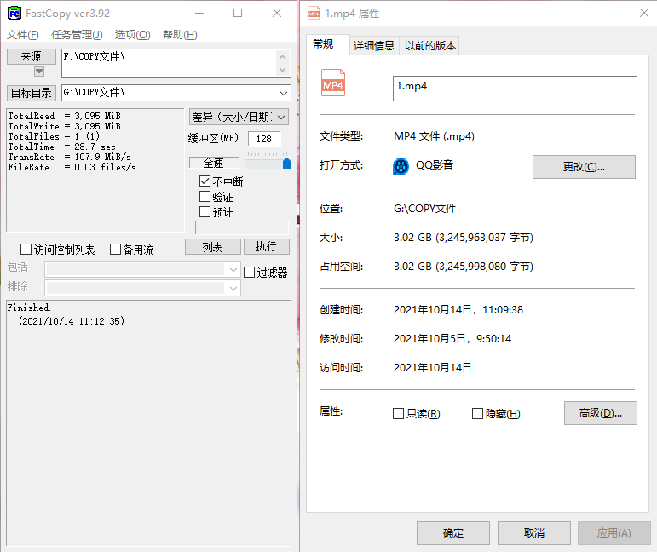Screen dimensions: 657x552
Task: Enable the 过滤器 filter checkbox
Action: tap(250, 273)
